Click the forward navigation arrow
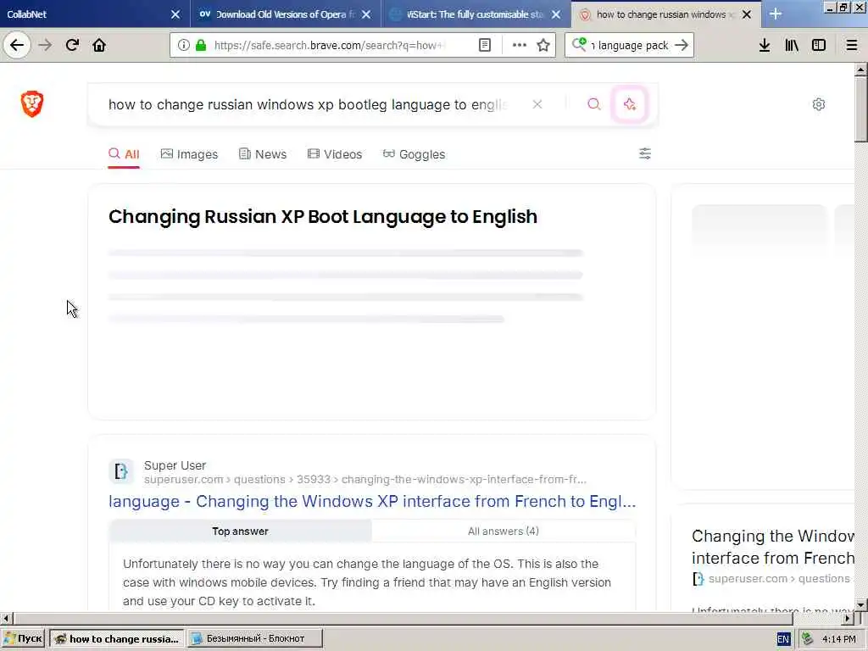The width and height of the screenshot is (868, 651). 45,45
